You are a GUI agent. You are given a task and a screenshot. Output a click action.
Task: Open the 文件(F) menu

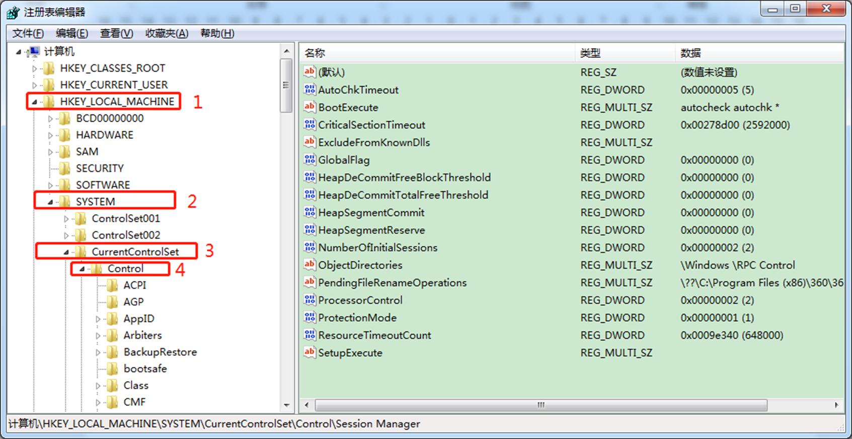(28, 33)
